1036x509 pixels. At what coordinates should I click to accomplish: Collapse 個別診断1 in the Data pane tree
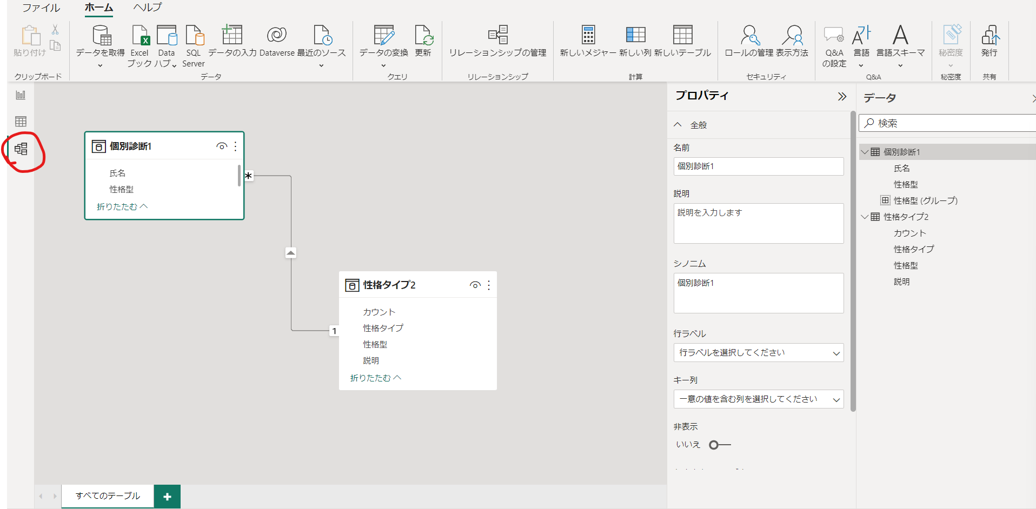click(x=865, y=152)
